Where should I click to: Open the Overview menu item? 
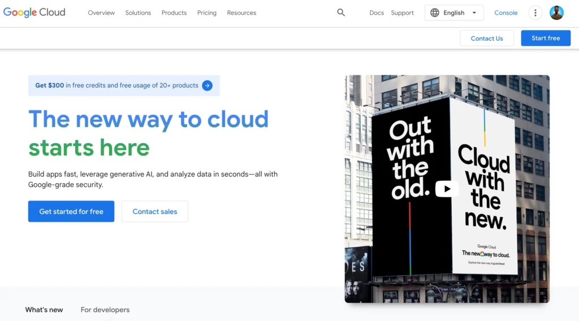click(x=101, y=13)
